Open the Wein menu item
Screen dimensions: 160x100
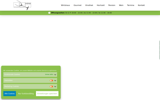tap(121, 5)
